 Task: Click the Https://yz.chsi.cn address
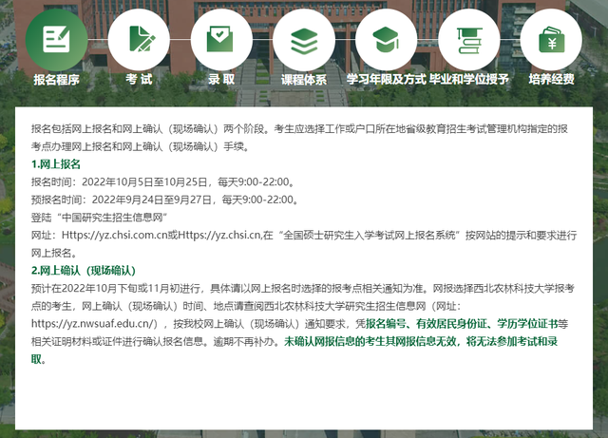[218, 235]
